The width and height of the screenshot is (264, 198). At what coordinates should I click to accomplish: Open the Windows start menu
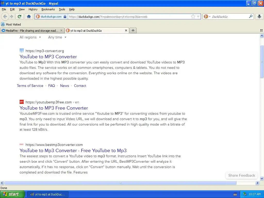pos(12,194)
